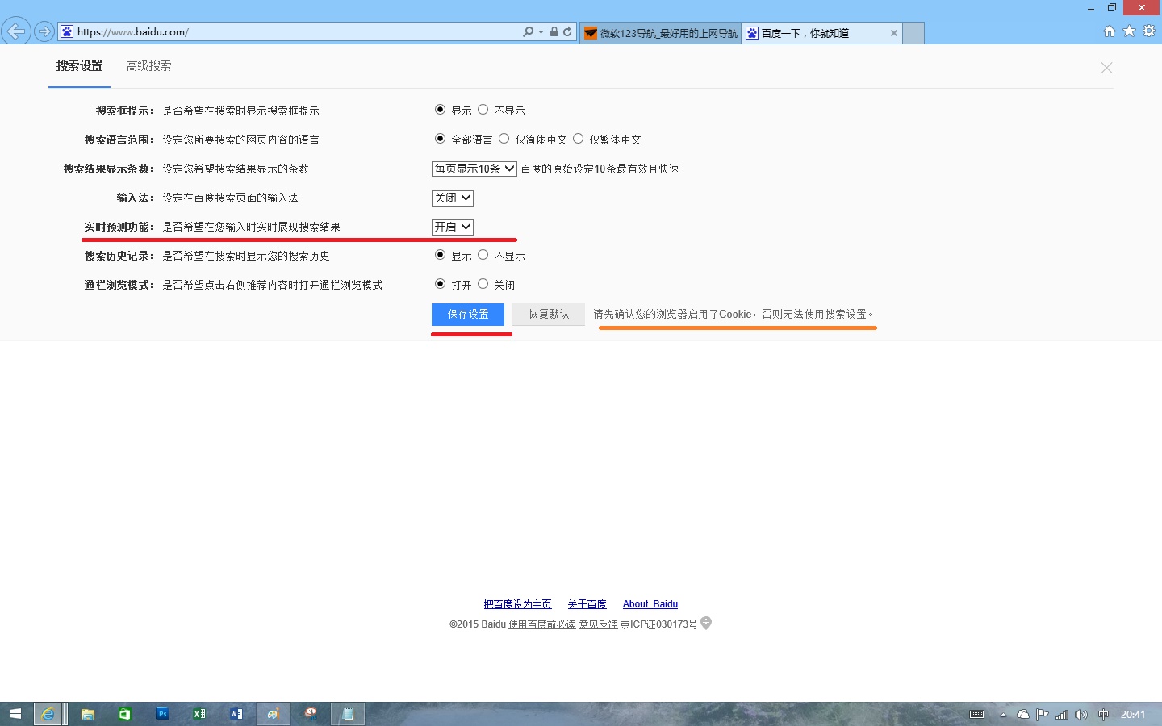This screenshot has width=1162, height=726.
Task: Click the 中 input method indicator
Action: tap(1103, 715)
